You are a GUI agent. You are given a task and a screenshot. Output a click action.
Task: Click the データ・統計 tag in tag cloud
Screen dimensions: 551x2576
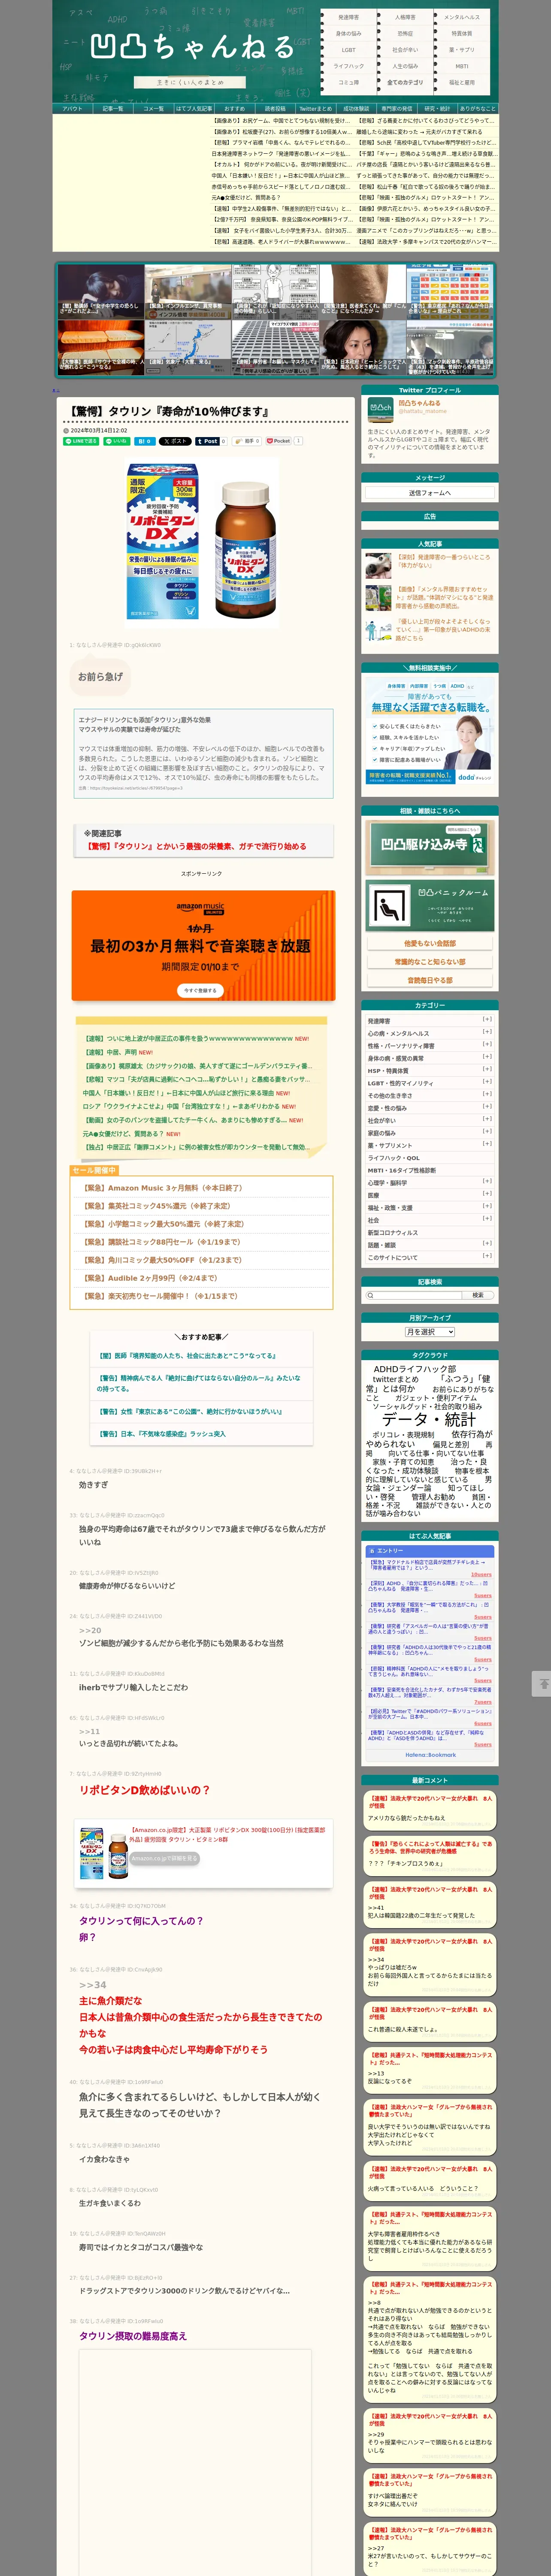click(429, 1419)
